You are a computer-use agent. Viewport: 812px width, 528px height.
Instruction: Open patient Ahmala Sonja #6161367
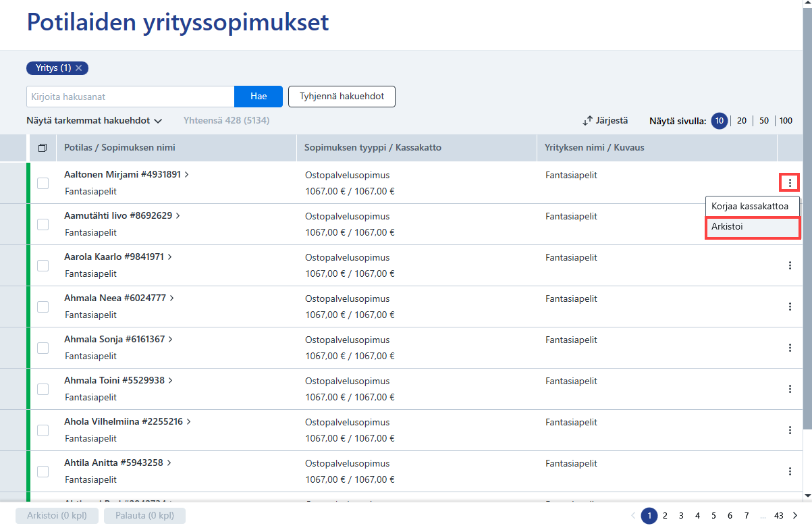pos(118,339)
